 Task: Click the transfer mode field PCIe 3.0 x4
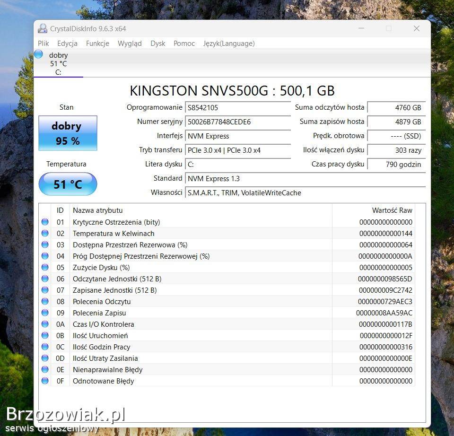click(x=238, y=150)
